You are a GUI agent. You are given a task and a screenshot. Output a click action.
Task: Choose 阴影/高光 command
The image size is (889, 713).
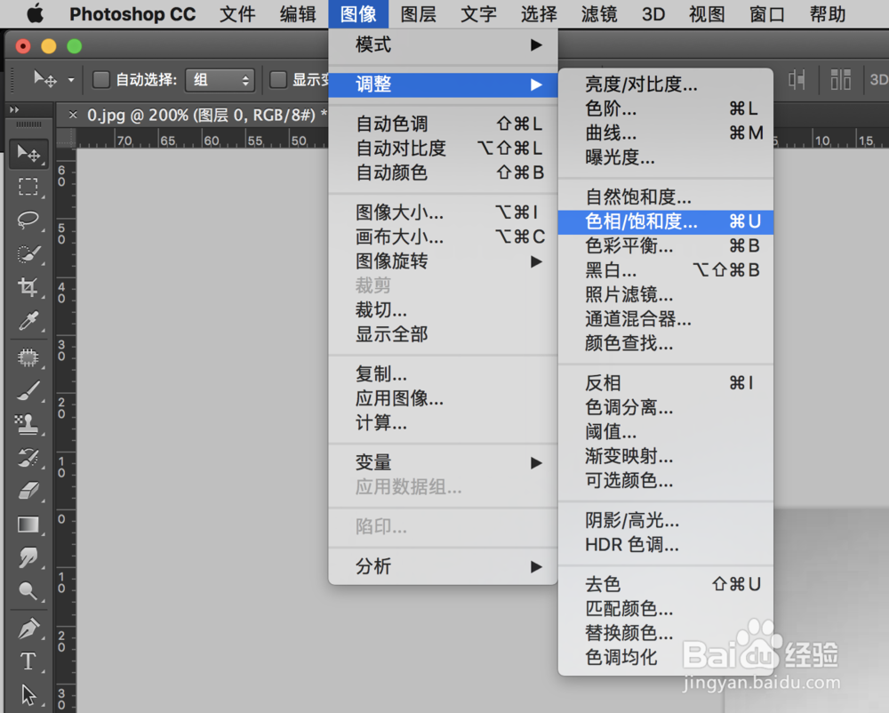pos(666,520)
